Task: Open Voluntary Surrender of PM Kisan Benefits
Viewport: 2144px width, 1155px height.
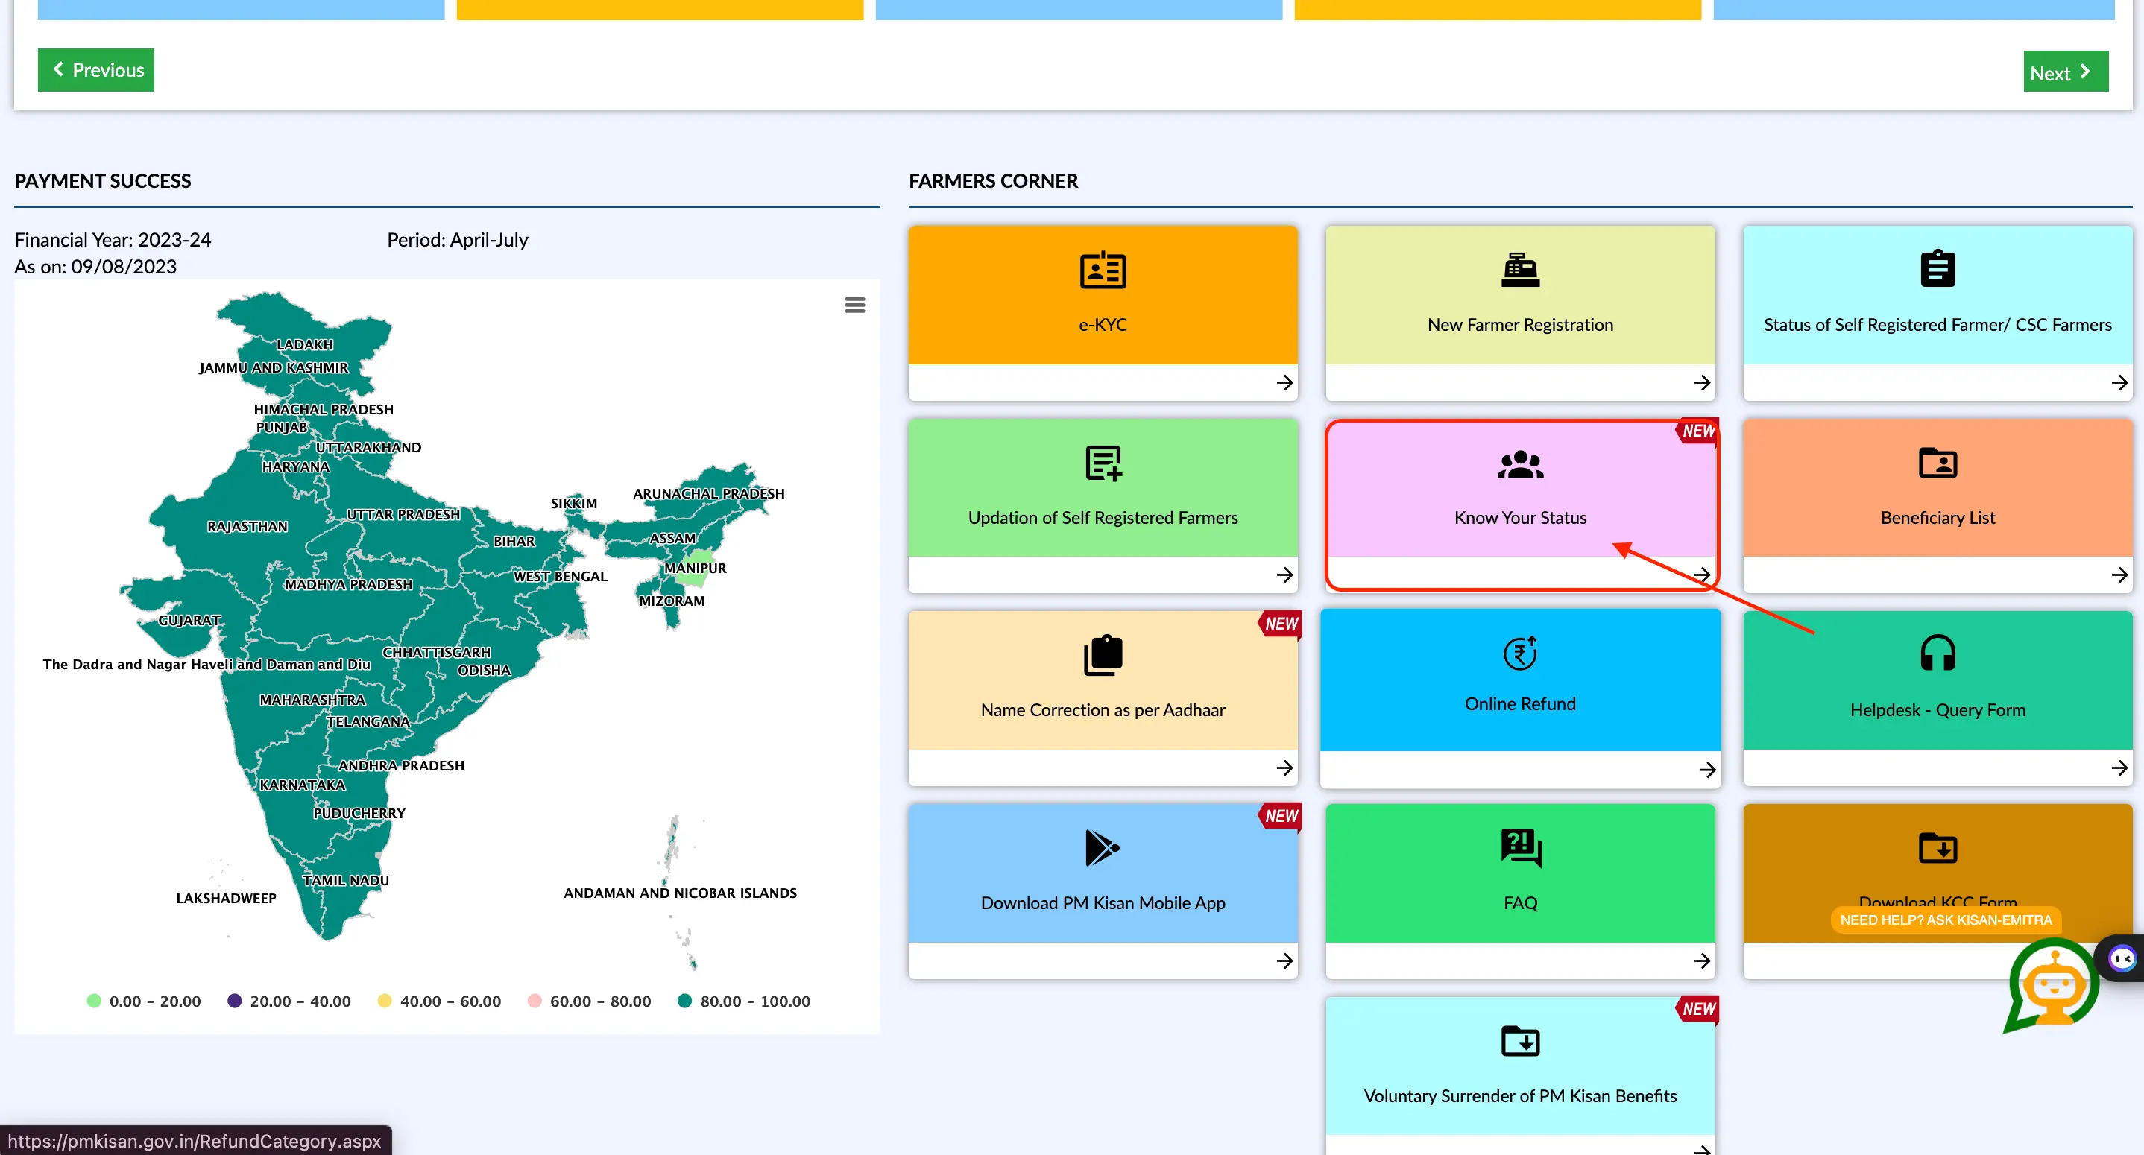Action: click(1521, 1067)
